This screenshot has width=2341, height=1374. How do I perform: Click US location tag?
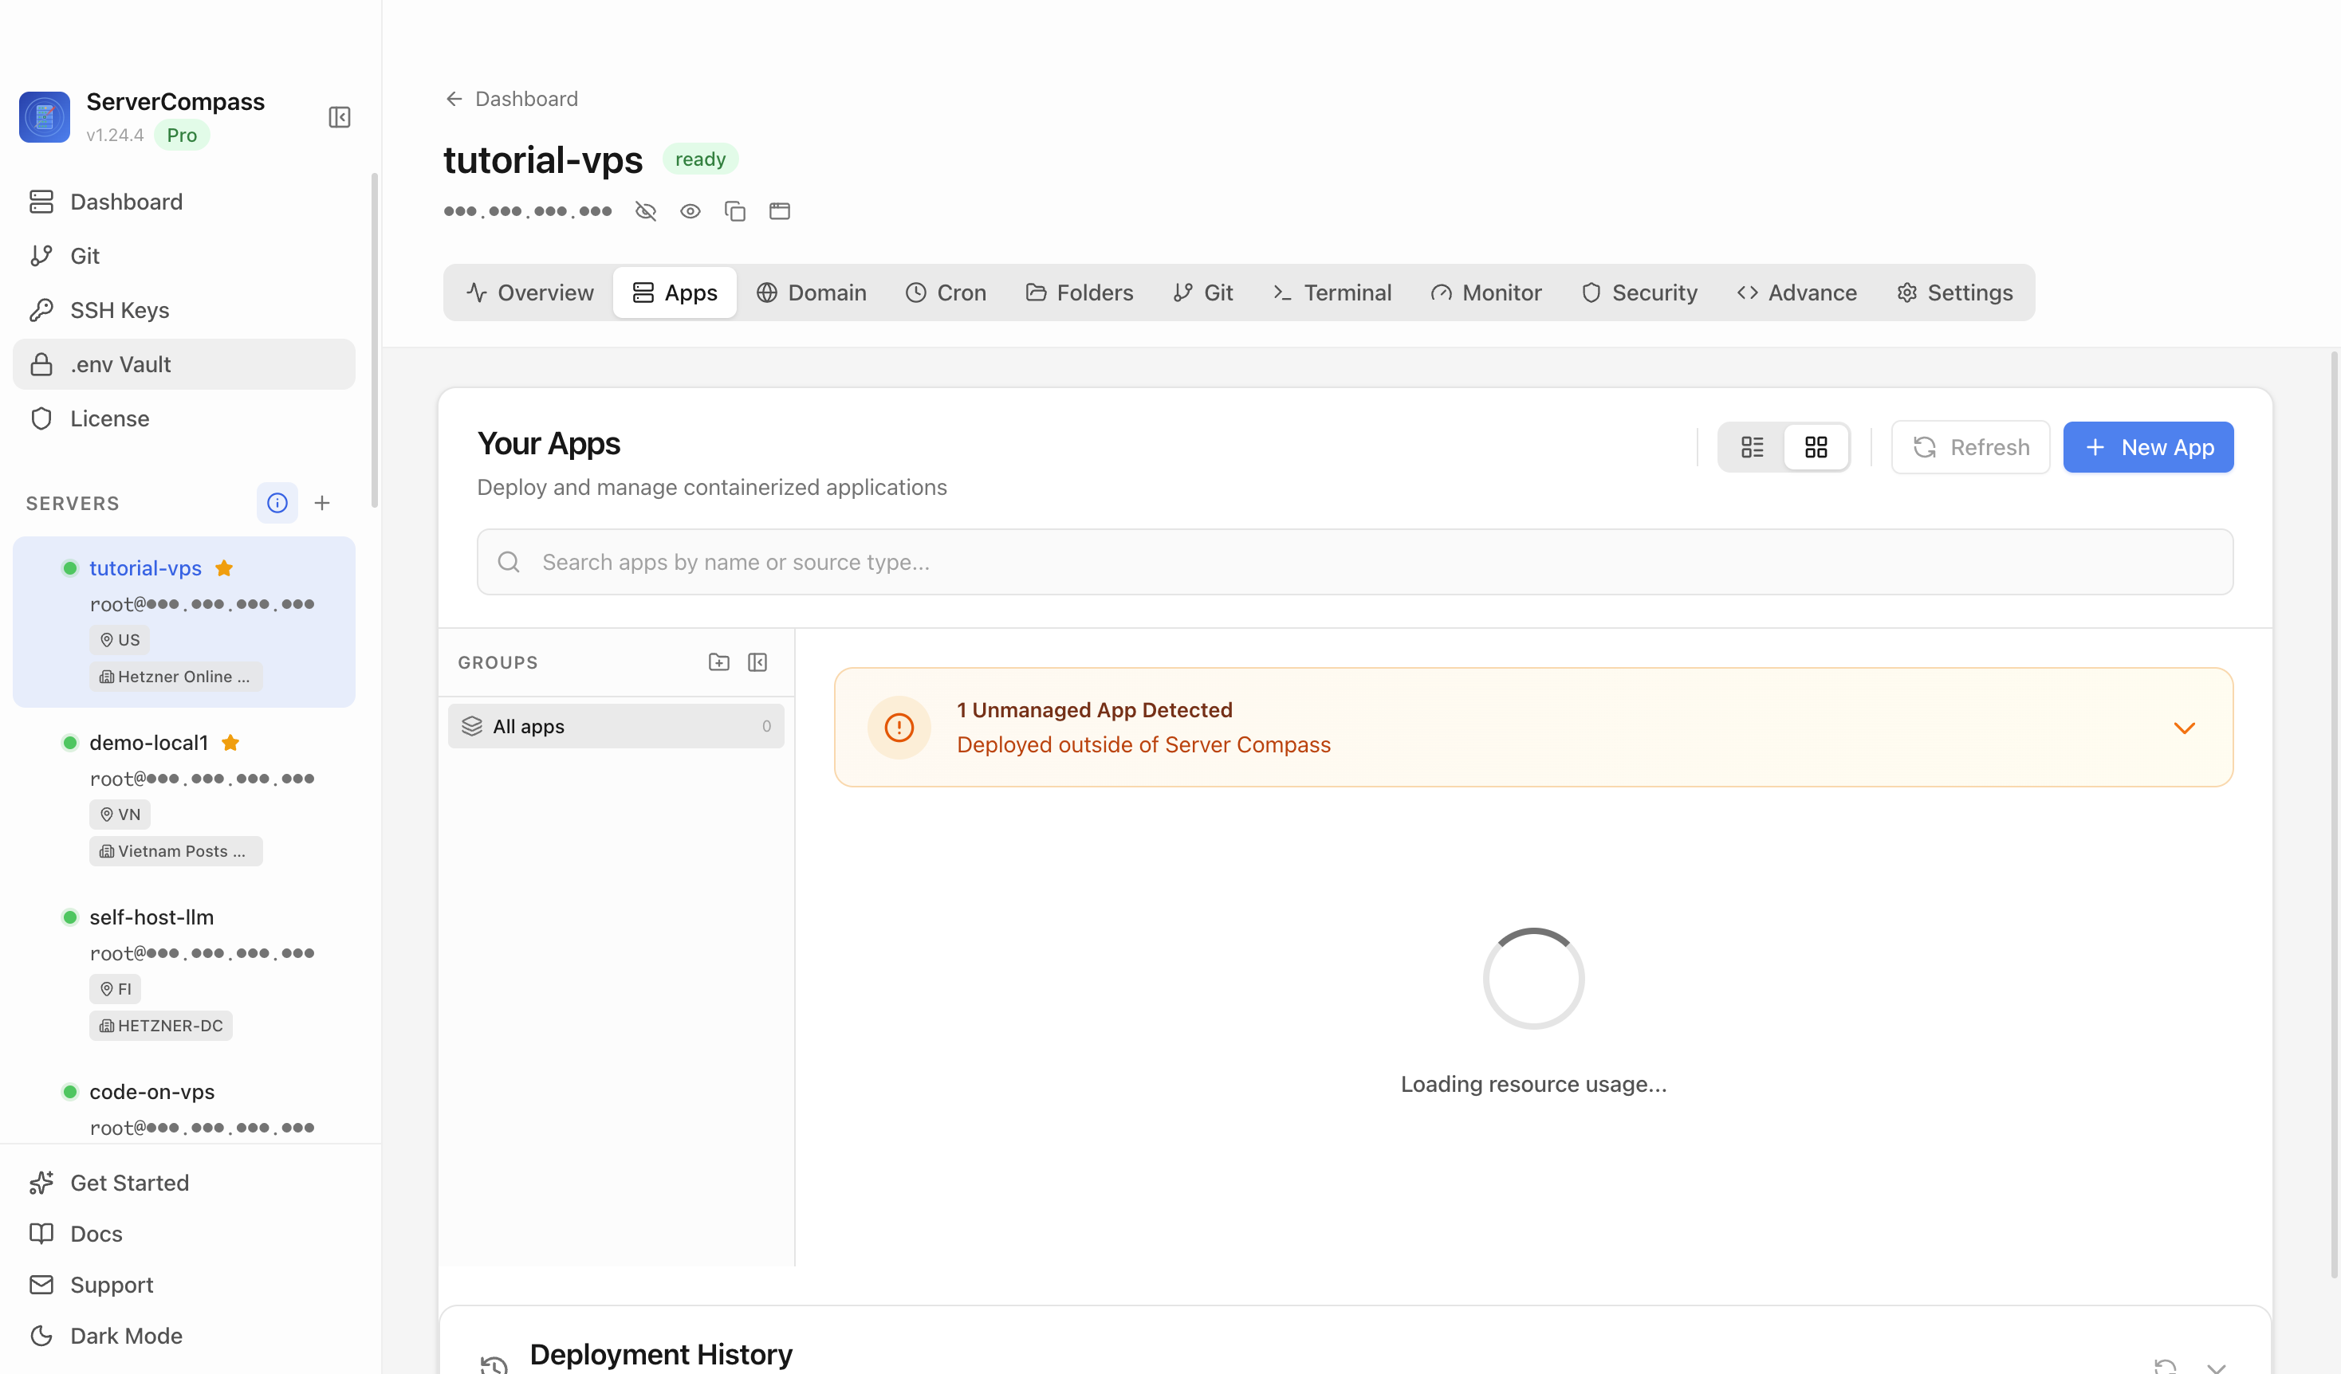pyautogui.click(x=120, y=640)
